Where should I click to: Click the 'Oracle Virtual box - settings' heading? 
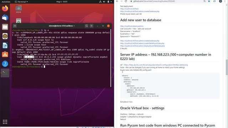pos(142,108)
